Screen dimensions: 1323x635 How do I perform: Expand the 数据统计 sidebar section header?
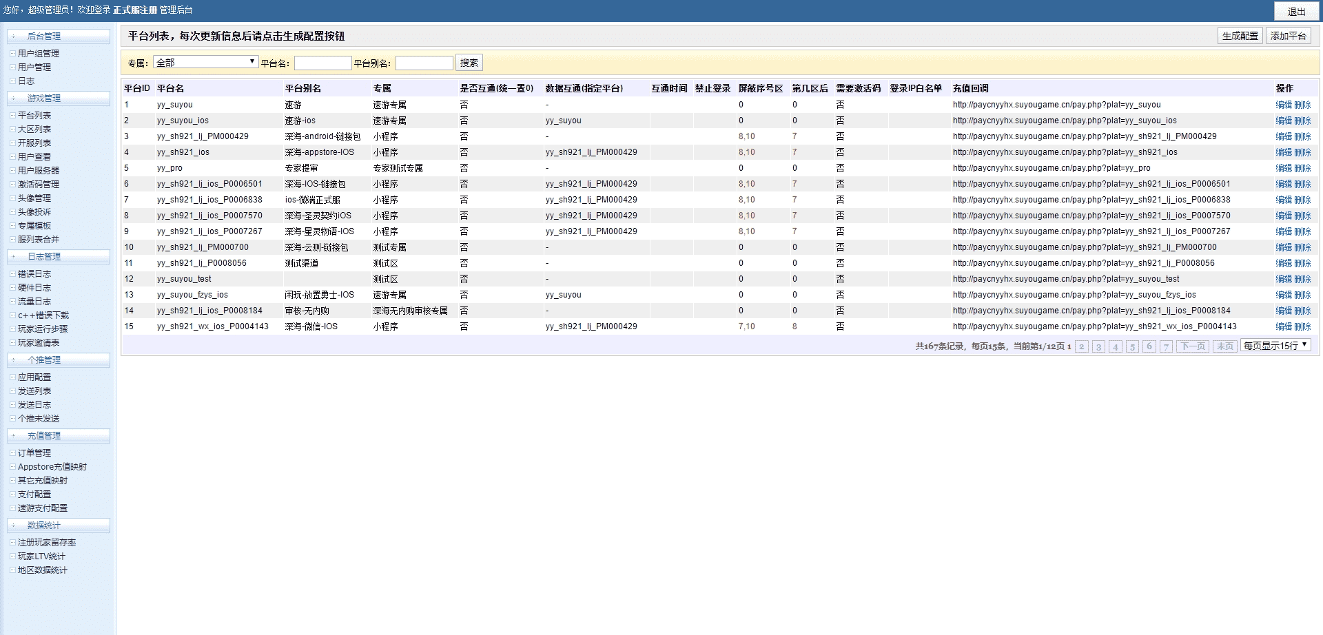pos(58,525)
